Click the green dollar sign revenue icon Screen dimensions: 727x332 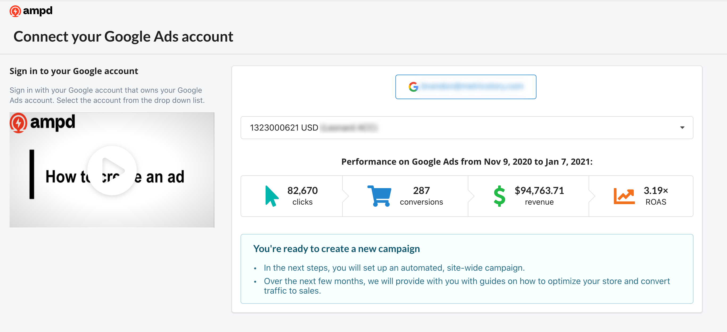[499, 196]
